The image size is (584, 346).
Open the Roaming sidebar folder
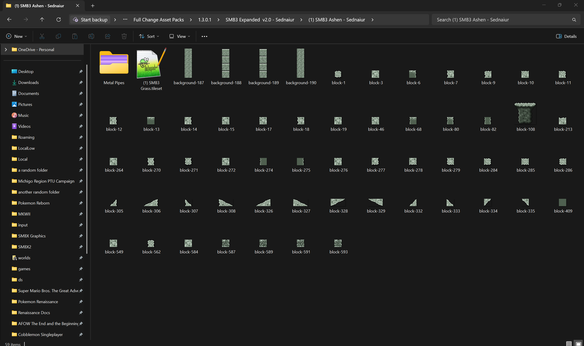click(x=26, y=137)
